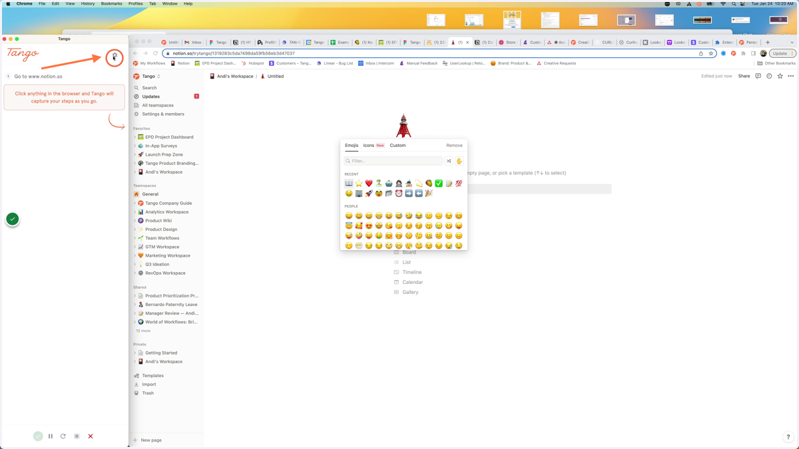This screenshot has width=799, height=449.
Task: Remove the page icon
Action: coord(454,145)
